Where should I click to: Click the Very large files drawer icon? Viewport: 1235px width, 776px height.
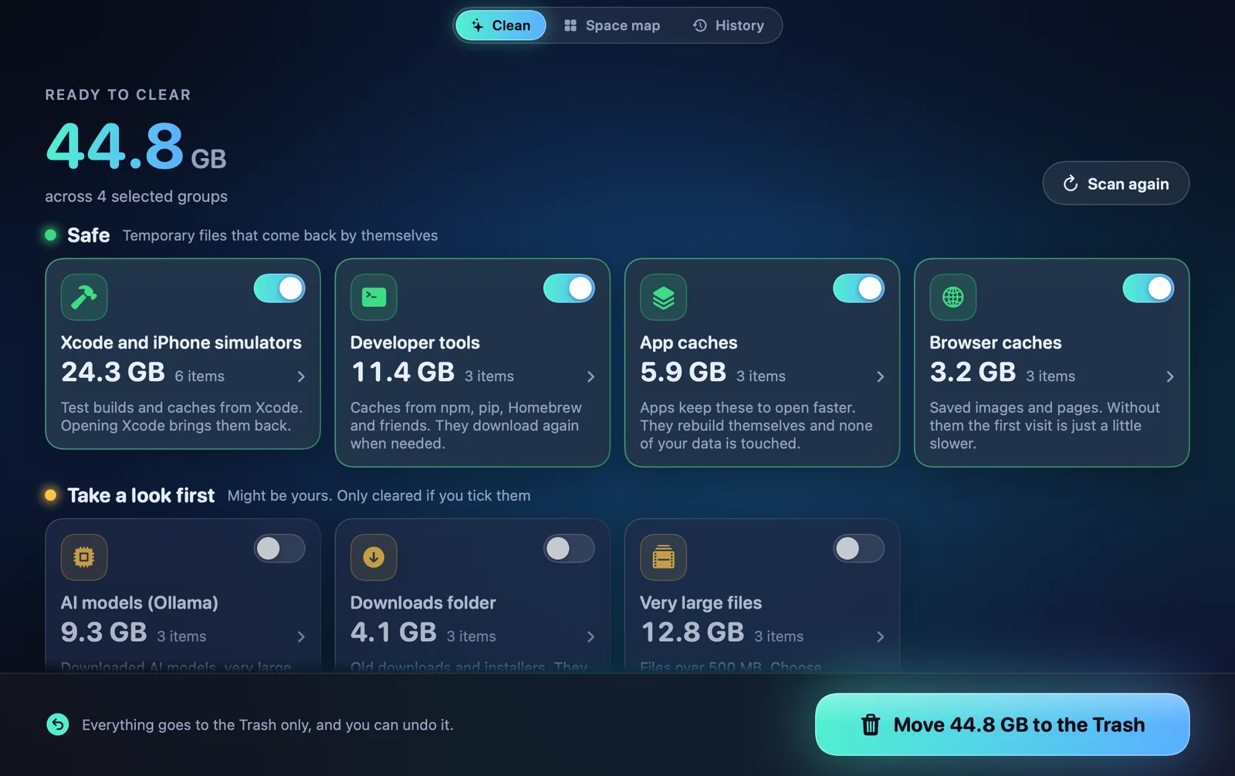663,557
